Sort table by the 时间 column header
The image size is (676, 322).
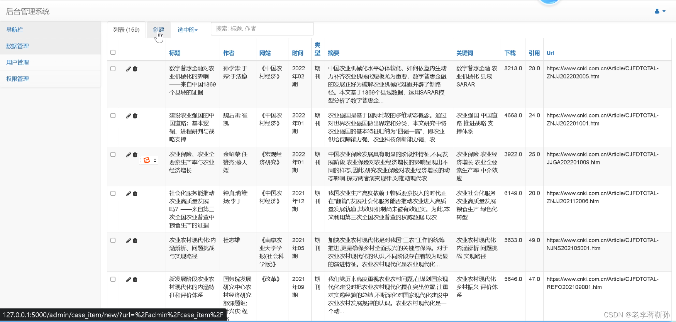pos(298,53)
